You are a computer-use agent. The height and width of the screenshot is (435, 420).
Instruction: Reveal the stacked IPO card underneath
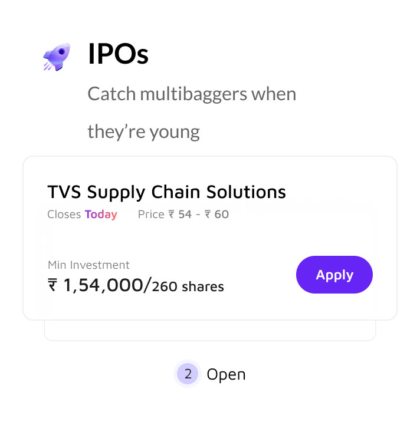point(209,331)
